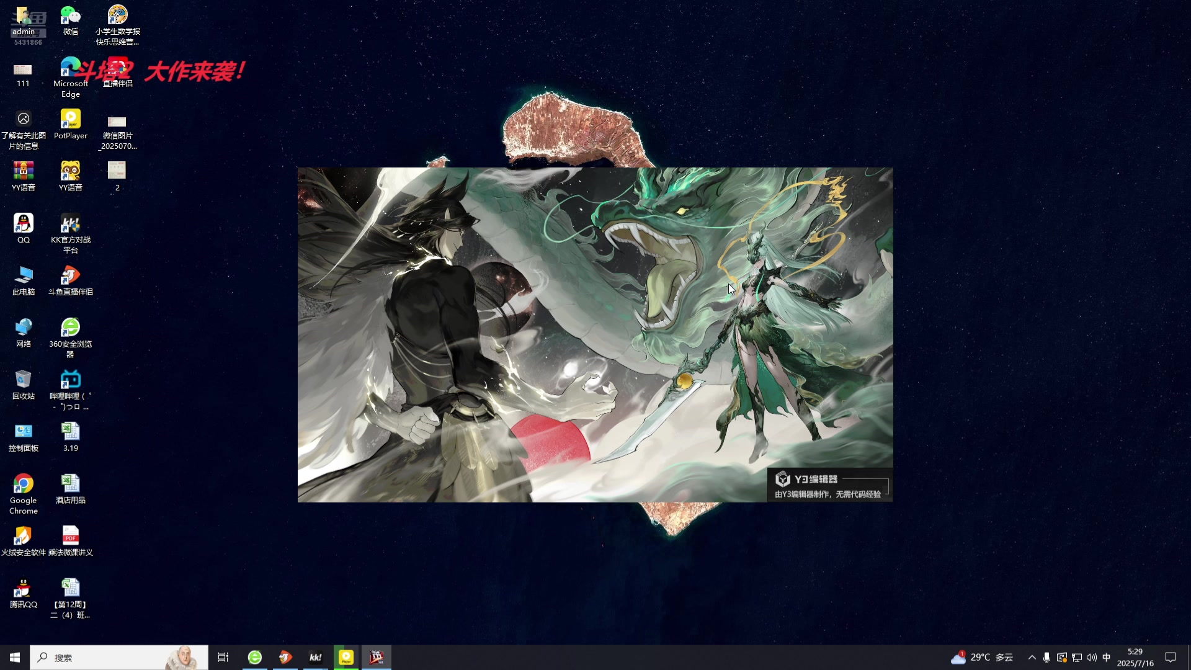Image resolution: width=1191 pixels, height=670 pixels.
Task: Select the desktop file named 2
Action: pos(117,176)
